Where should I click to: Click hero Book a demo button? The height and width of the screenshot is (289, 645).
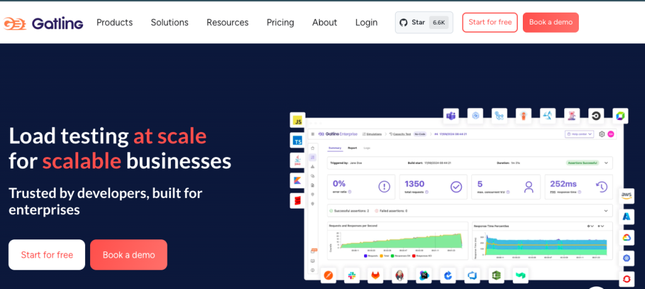128,255
